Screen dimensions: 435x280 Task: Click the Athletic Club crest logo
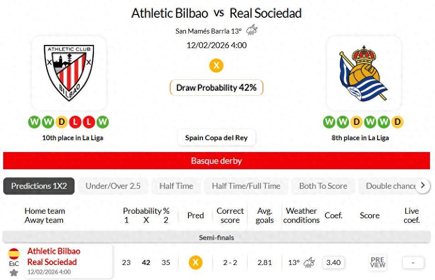tap(69, 73)
